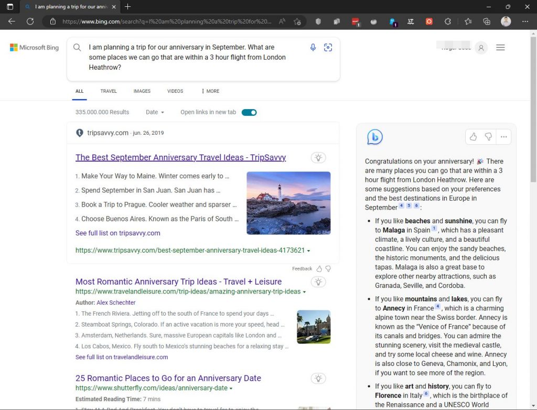Select the ALL results tab
Viewport: 537px width, 410px height.
[80, 91]
